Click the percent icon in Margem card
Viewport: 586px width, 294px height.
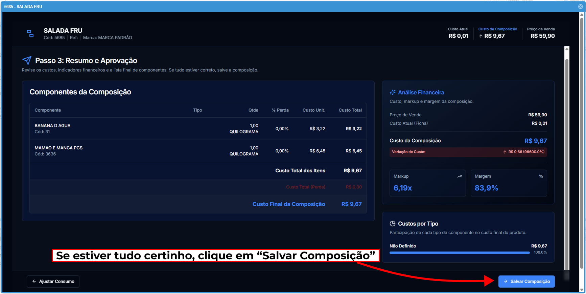coord(541,176)
